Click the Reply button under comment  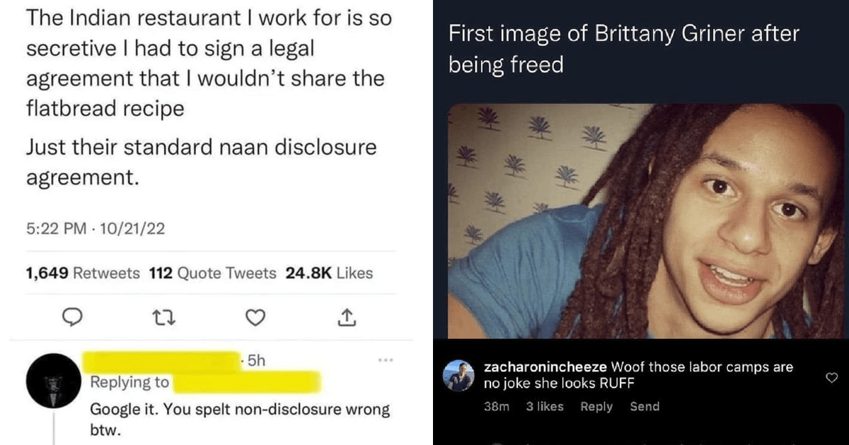pos(596,406)
